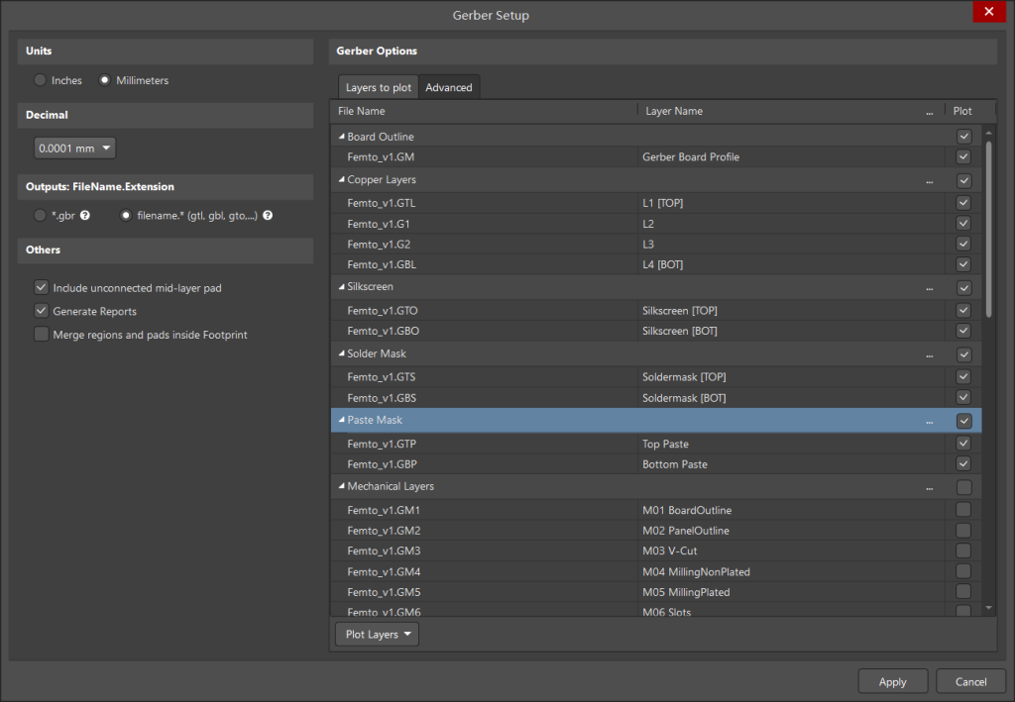Click the ellipsis in the Layer Name header
The width and height of the screenshot is (1015, 702).
pos(930,112)
